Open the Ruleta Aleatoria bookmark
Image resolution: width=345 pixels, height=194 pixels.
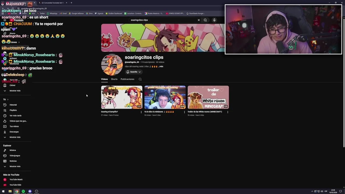(x=154, y=13)
